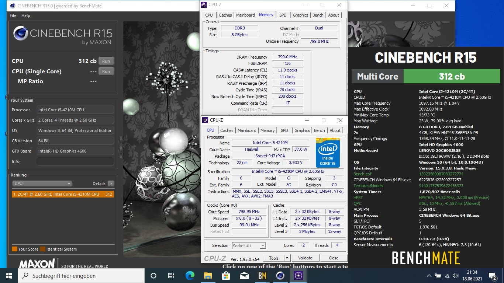Click the Cinebench title bar app icon
504x283 pixels.
point(13,6)
